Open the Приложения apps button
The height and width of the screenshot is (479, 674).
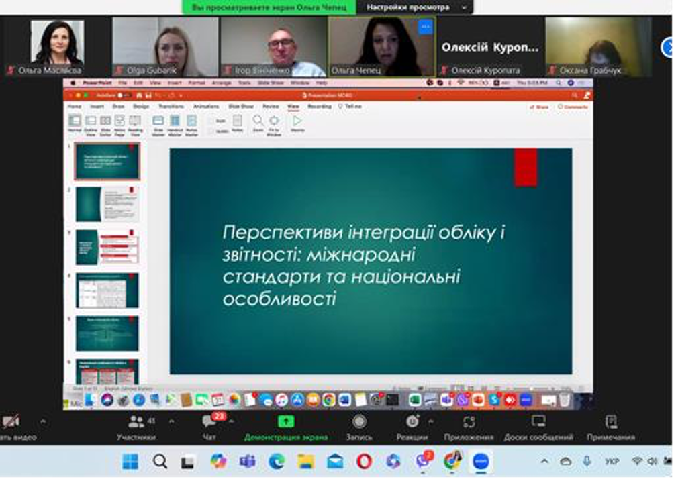click(x=469, y=428)
